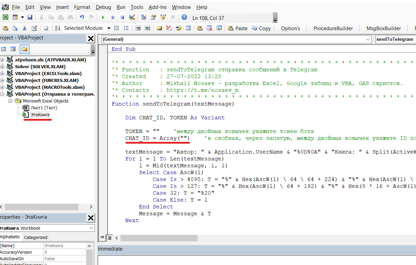Open the Selected Module dropdown
The width and height of the screenshot is (416, 265).
109,28
